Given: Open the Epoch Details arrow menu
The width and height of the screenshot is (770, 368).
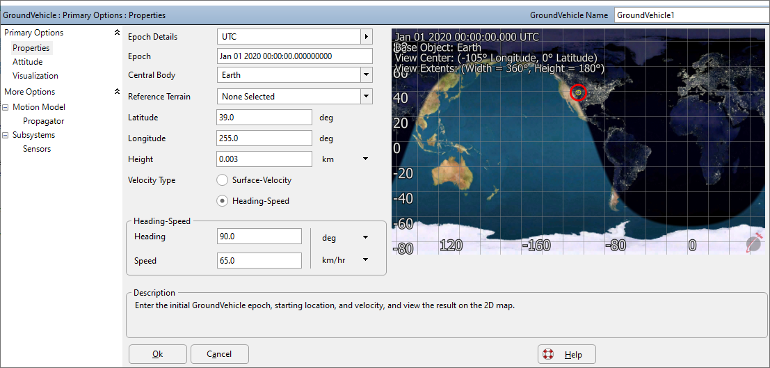Looking at the screenshot, I should click(x=367, y=36).
